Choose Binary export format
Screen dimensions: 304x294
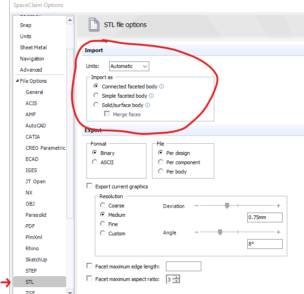point(95,153)
